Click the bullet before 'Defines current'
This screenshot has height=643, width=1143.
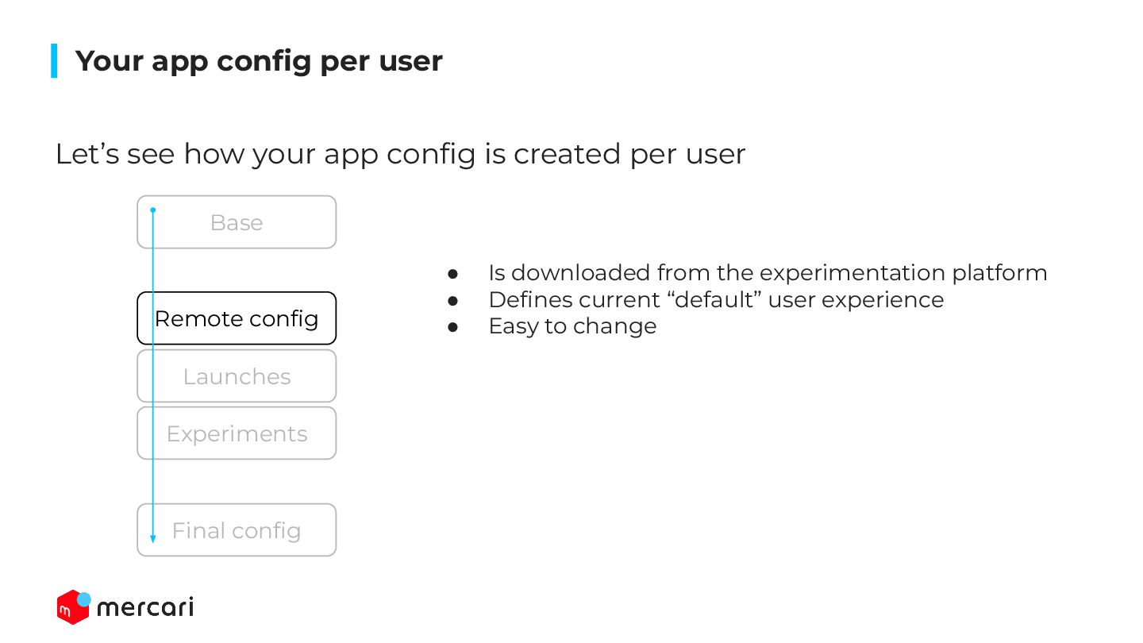453,301
